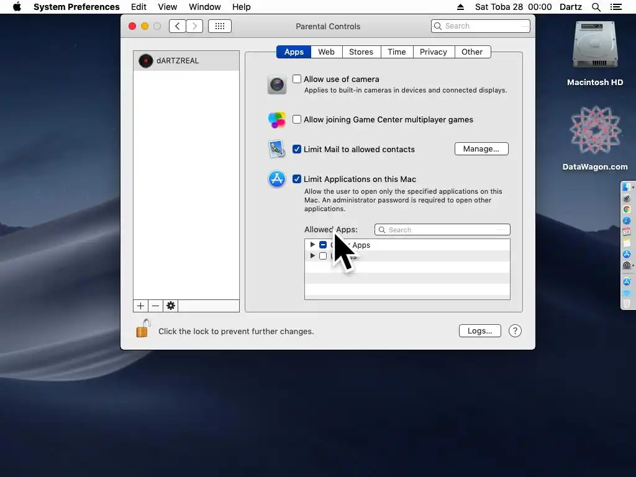Switch to the Stores tab
The height and width of the screenshot is (477, 636).
(361, 52)
